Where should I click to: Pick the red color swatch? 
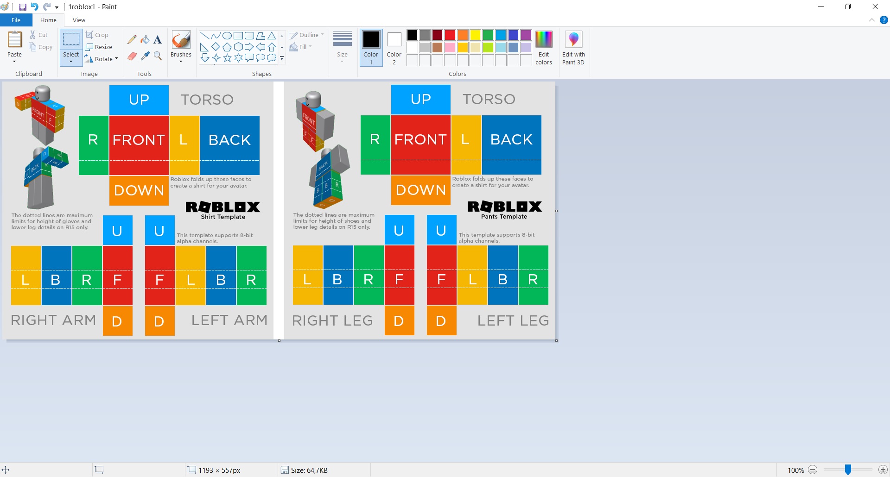450,35
